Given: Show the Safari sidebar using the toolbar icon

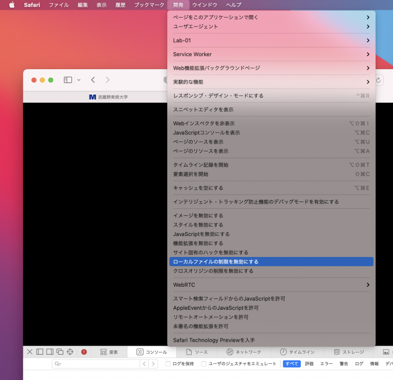Looking at the screenshot, I should [68, 80].
